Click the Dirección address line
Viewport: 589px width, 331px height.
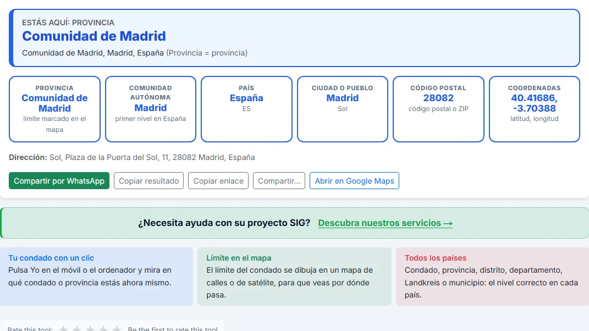(x=132, y=157)
